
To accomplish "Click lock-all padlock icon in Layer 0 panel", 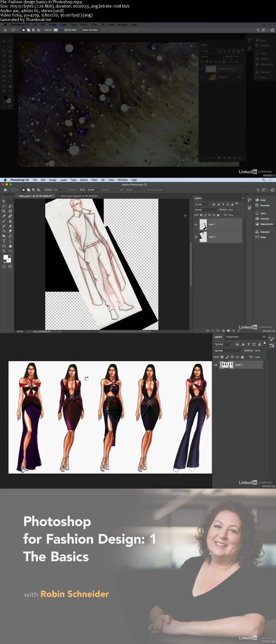I will (x=218, y=215).
